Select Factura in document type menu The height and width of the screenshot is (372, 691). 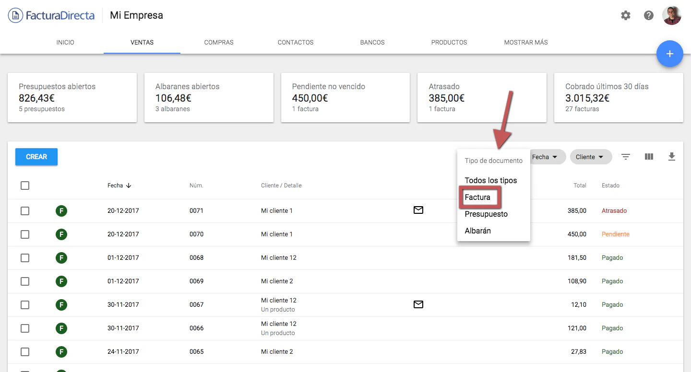point(478,198)
